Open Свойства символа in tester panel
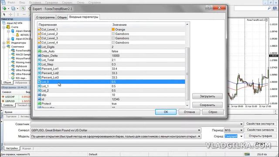 [260, 130]
